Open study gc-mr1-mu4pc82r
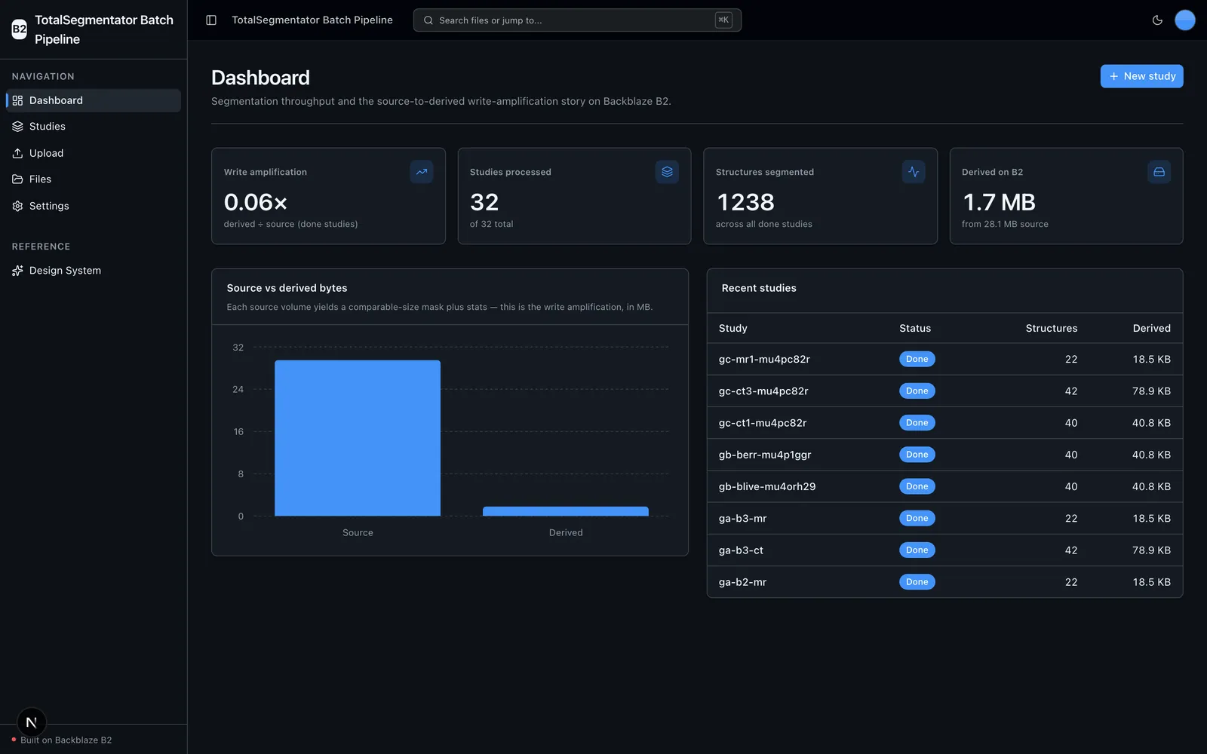1207x754 pixels. tap(764, 360)
